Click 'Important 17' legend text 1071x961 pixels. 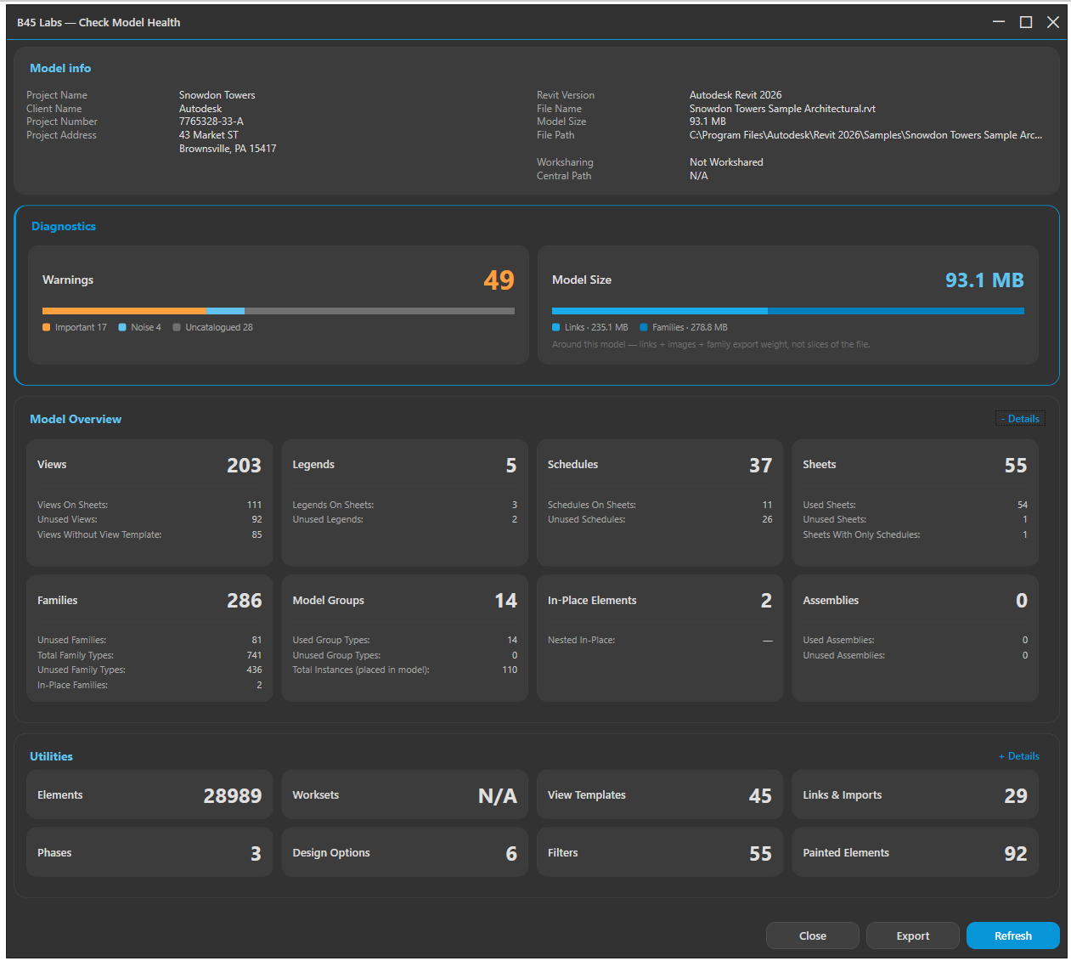[81, 327]
